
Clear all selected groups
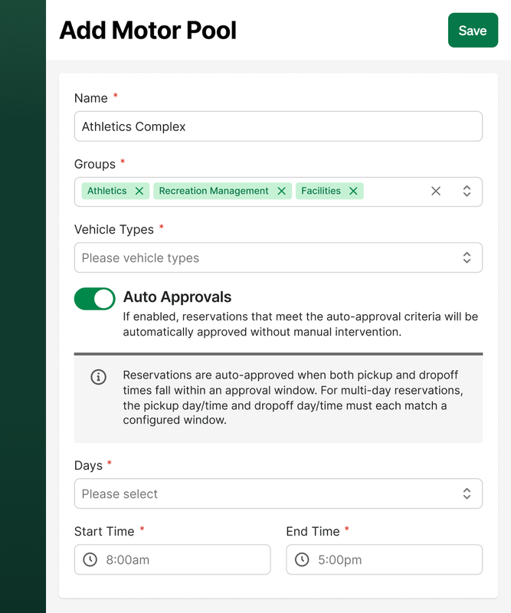[x=436, y=191]
